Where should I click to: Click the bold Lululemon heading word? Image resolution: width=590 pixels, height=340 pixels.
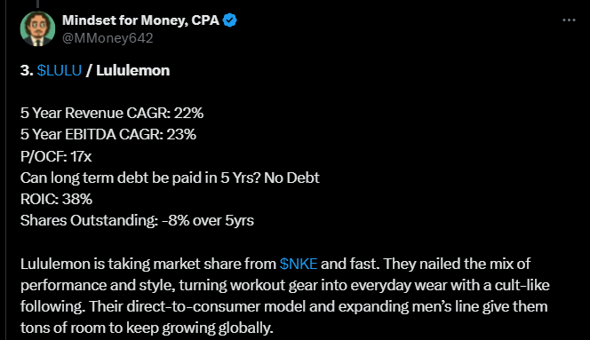[132, 70]
